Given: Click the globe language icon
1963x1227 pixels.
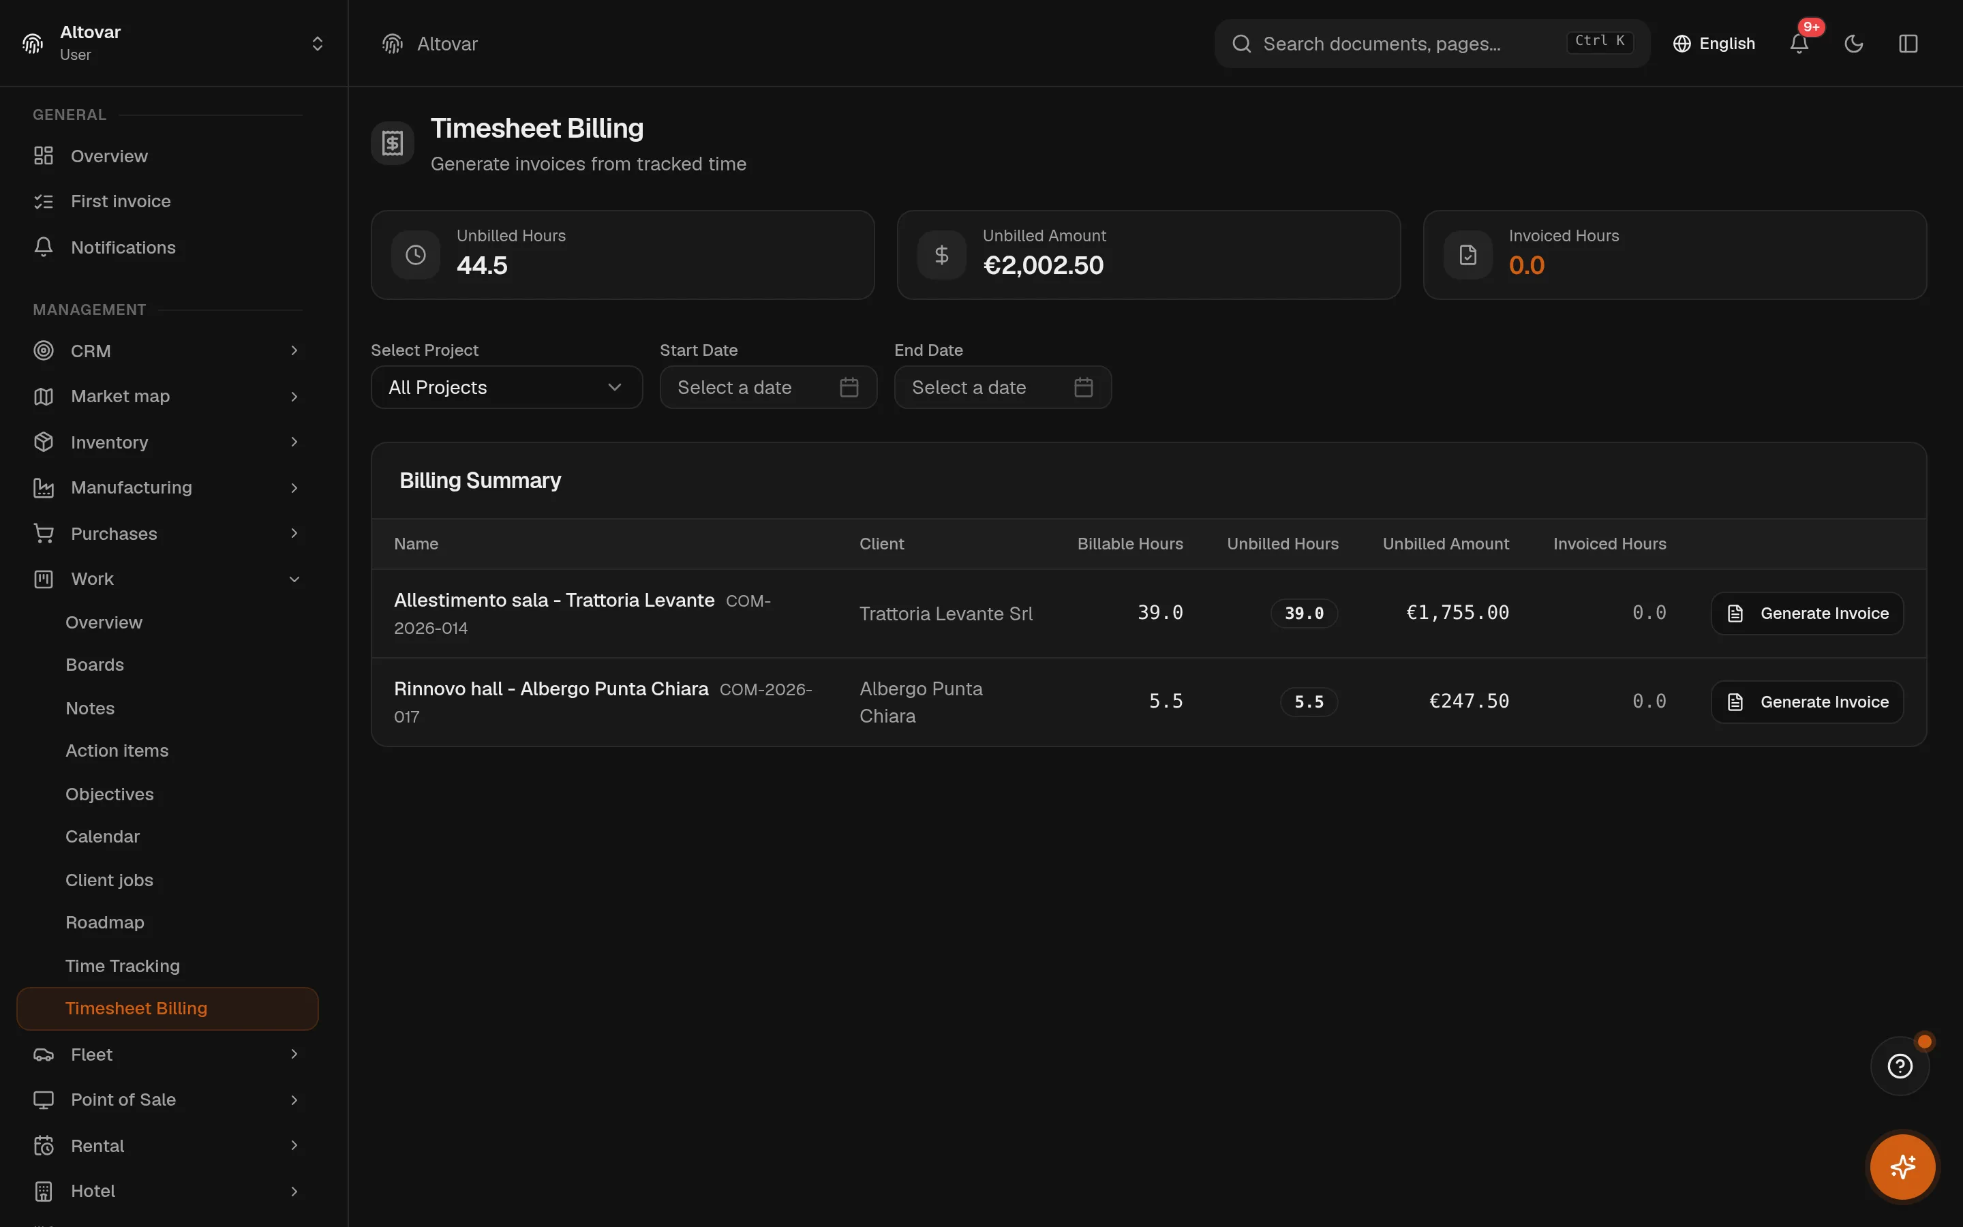Looking at the screenshot, I should tap(1682, 44).
